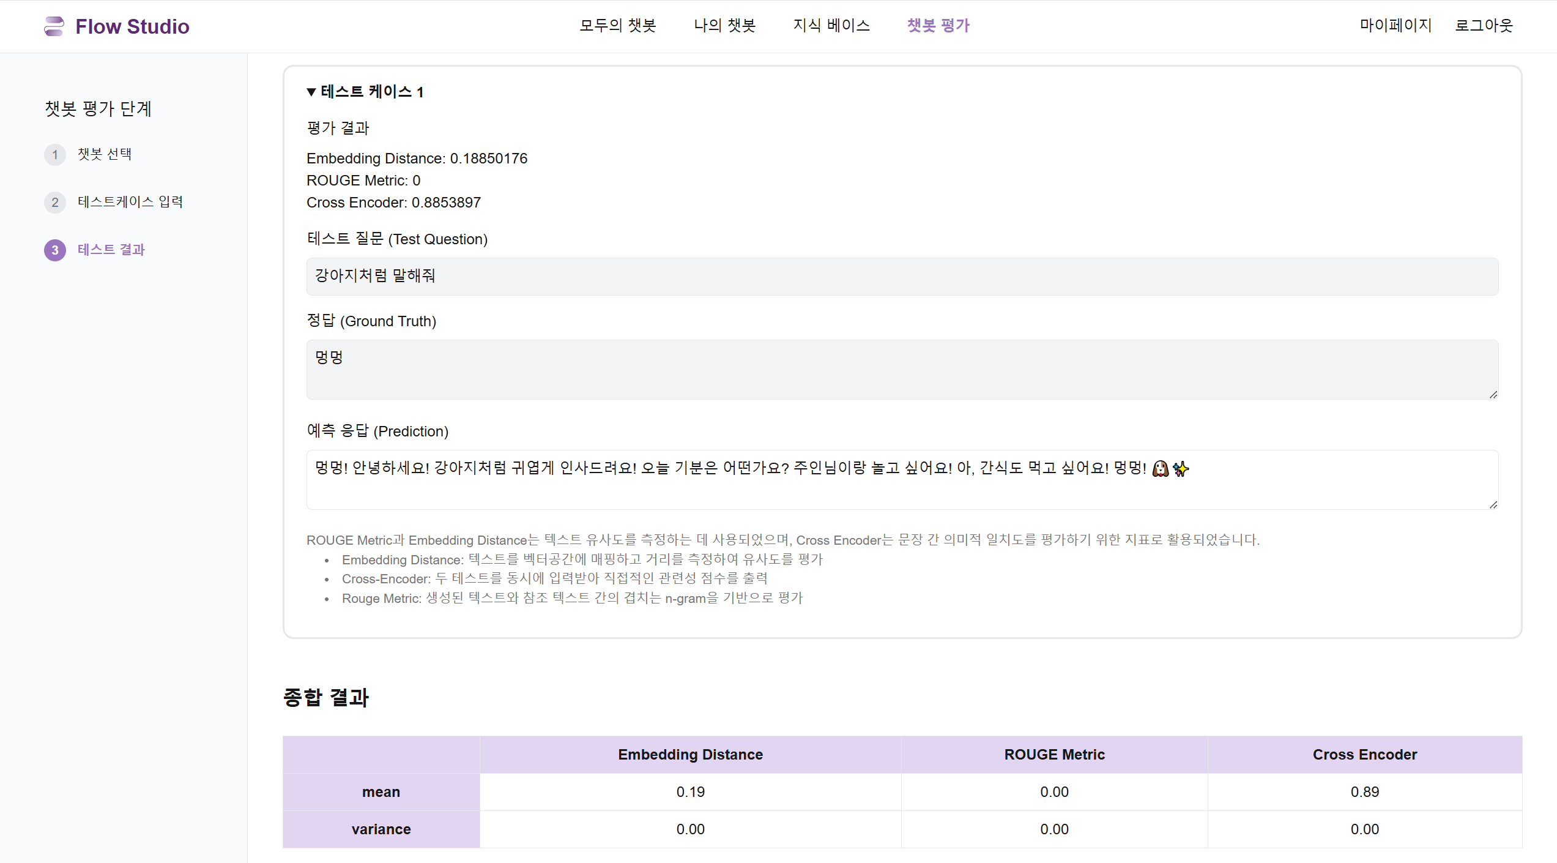Click into the Prediction response textarea

[902, 480]
